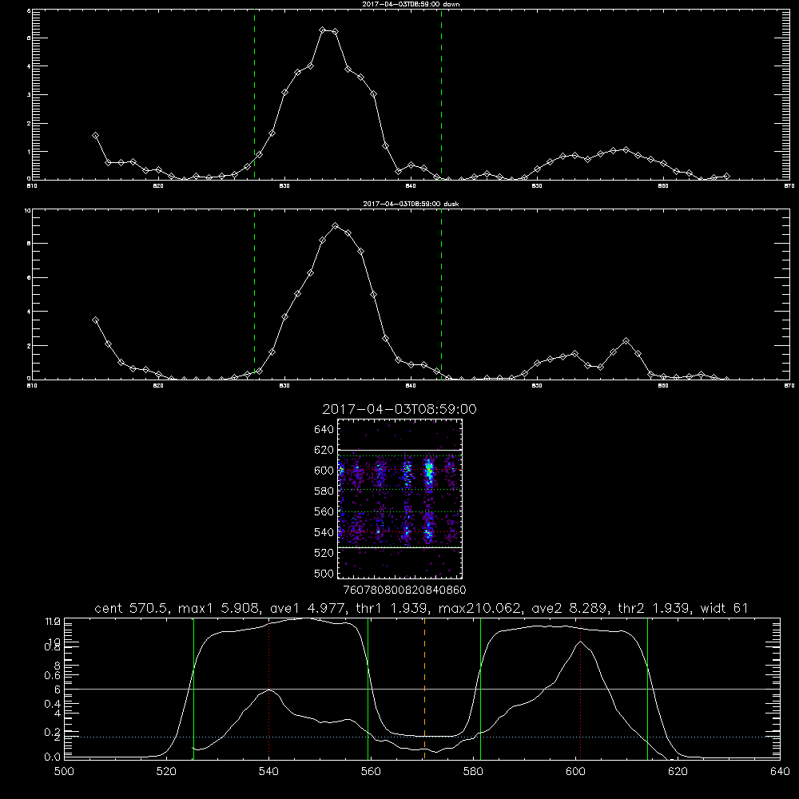The height and width of the screenshot is (799, 799).
Task: Click the dotted horizontal threshold line in bottom plot
Action: 422,737
